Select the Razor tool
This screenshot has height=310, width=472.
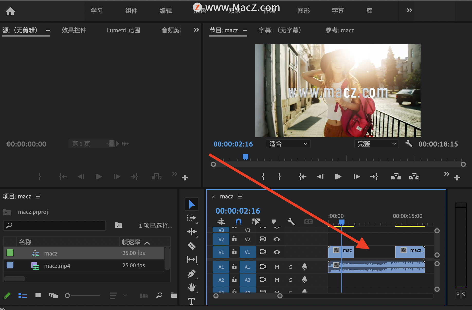point(192,246)
